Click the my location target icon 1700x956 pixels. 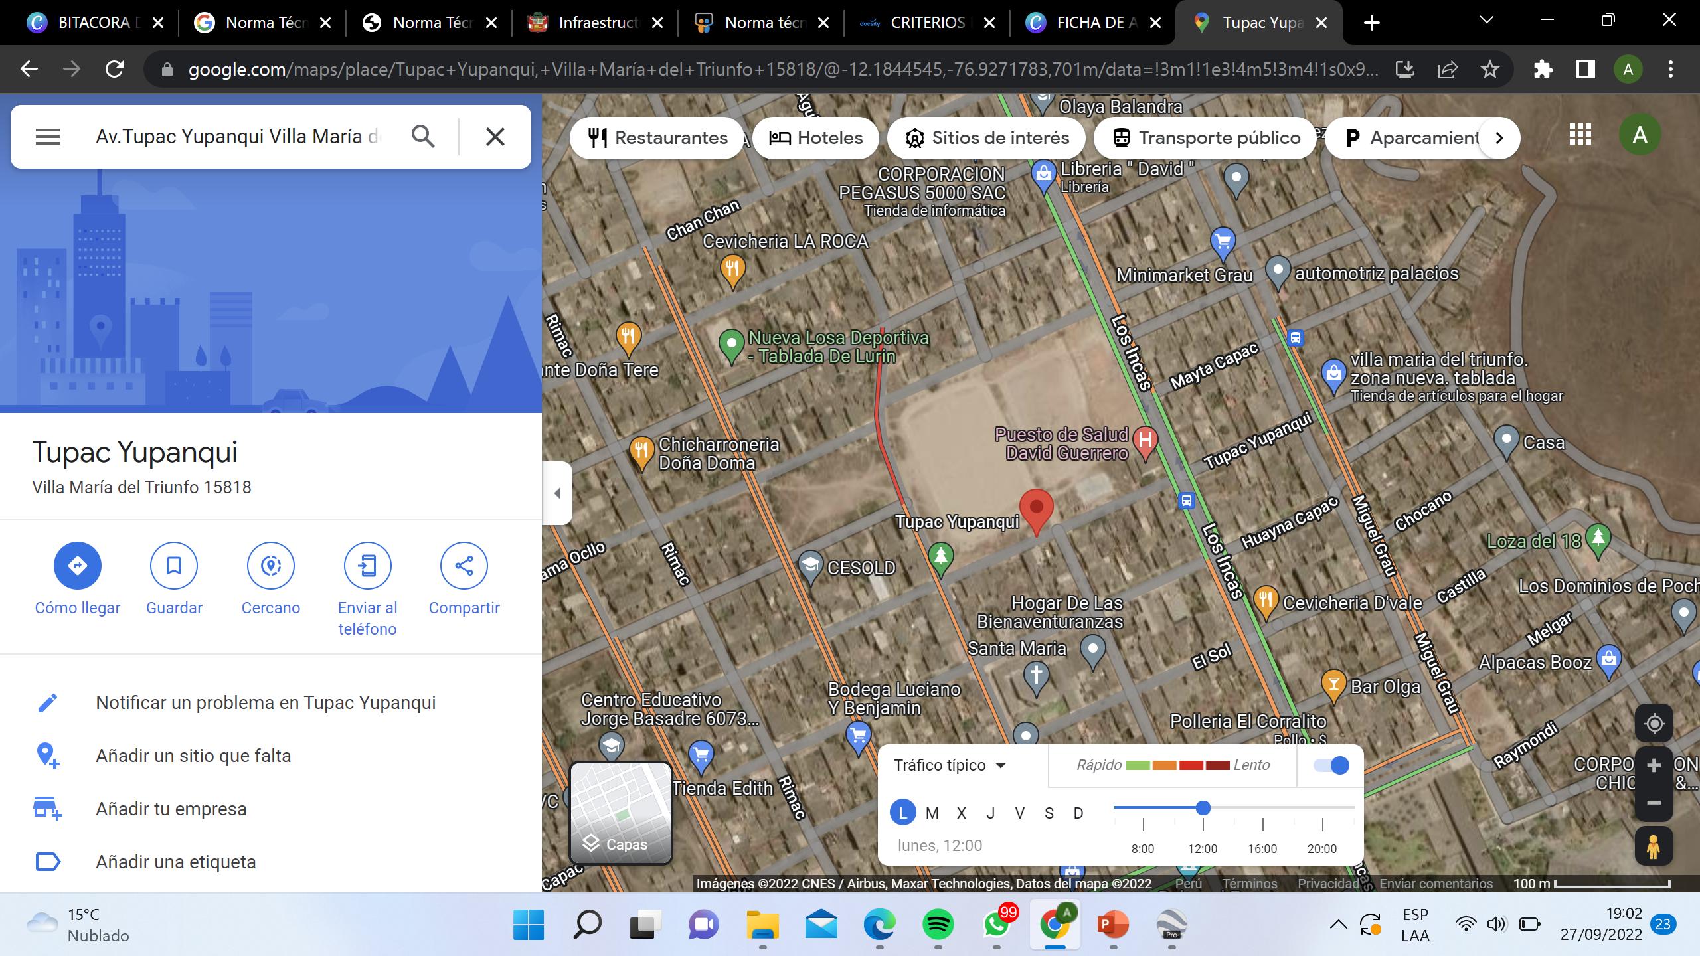point(1654,724)
